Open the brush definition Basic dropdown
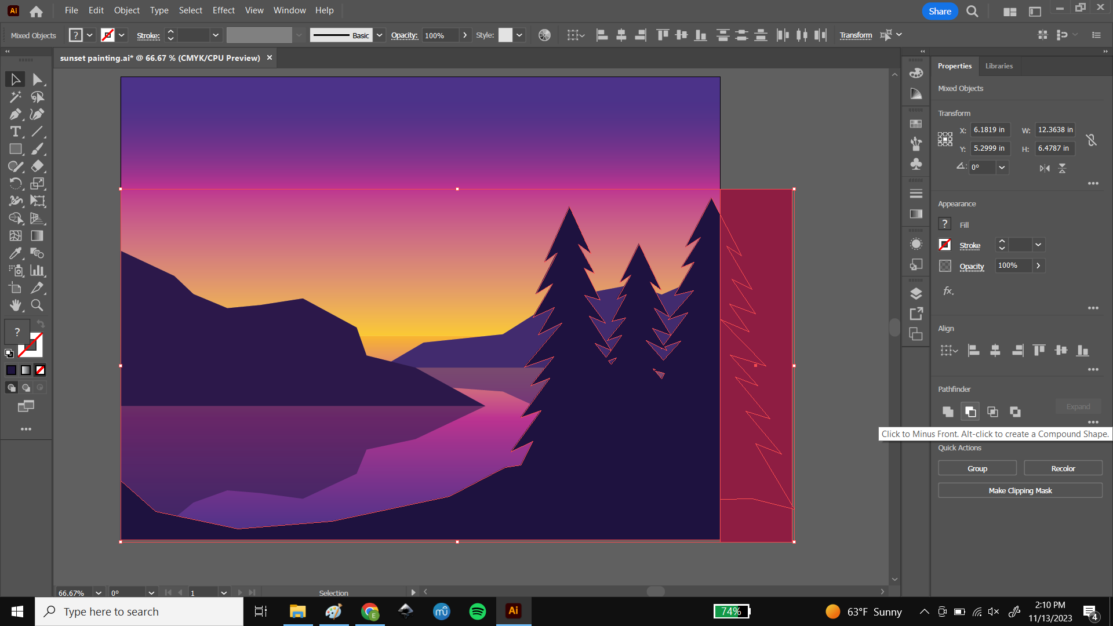 point(379,35)
